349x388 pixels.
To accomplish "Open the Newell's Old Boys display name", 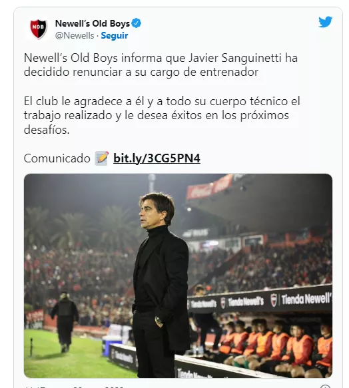I will 93,23.
